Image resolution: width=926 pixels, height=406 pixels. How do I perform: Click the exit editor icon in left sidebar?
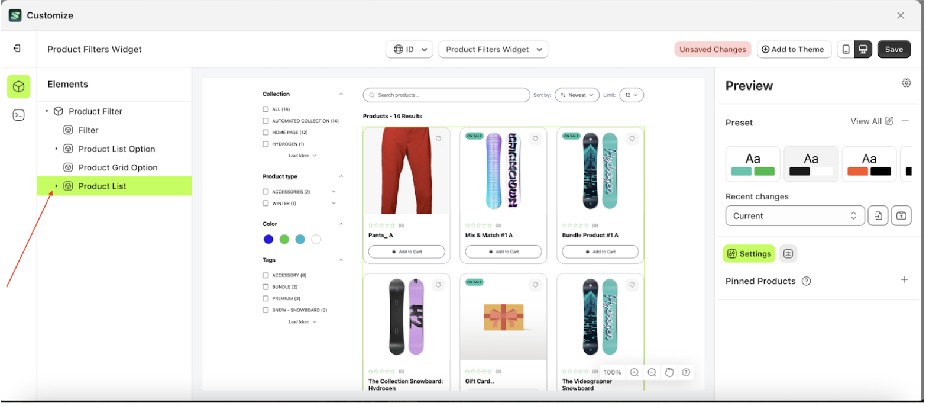[x=17, y=49]
